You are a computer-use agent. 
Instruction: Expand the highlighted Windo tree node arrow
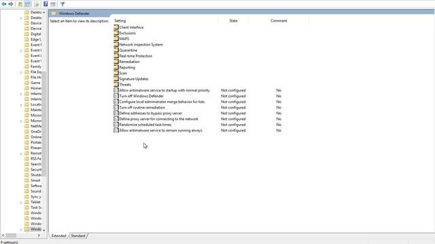coord(21,230)
